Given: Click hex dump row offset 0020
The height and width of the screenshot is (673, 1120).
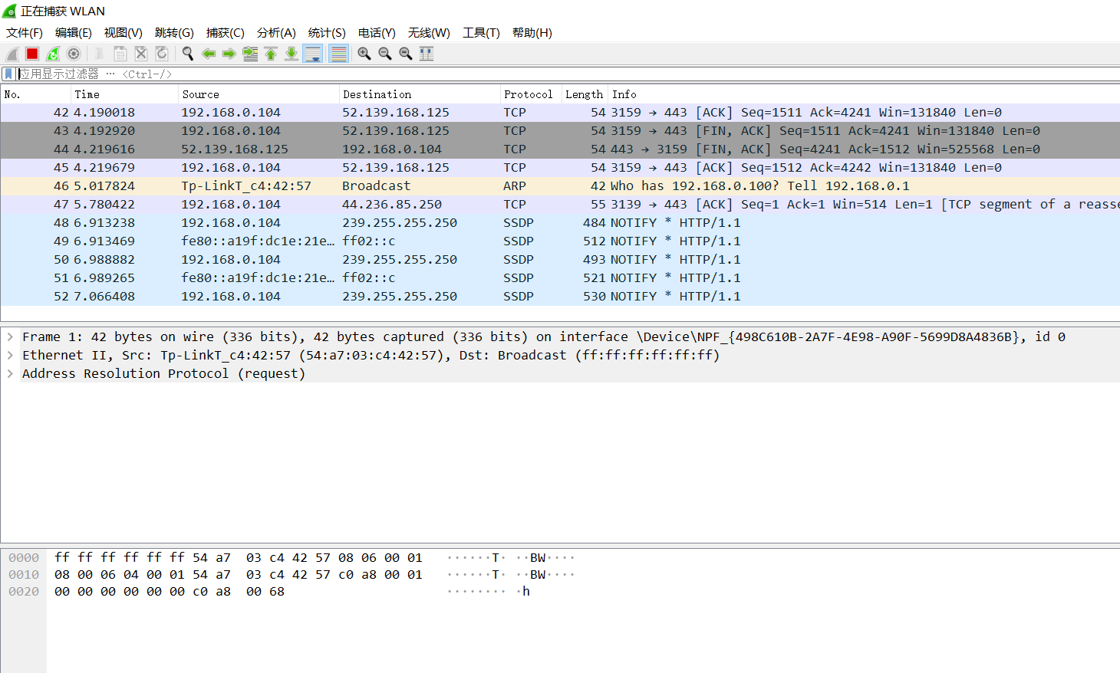Looking at the screenshot, I should [24, 592].
